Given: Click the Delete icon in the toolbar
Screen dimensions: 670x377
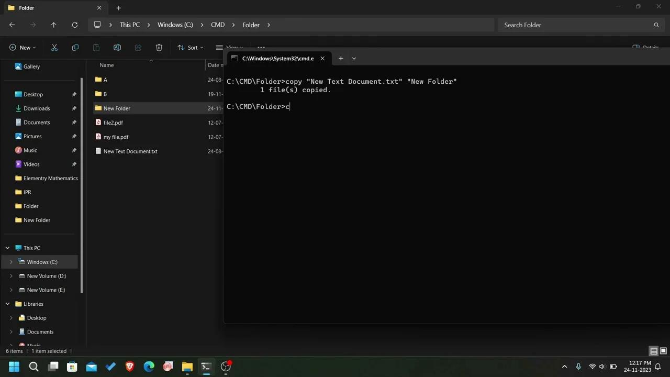Looking at the screenshot, I should (159, 48).
